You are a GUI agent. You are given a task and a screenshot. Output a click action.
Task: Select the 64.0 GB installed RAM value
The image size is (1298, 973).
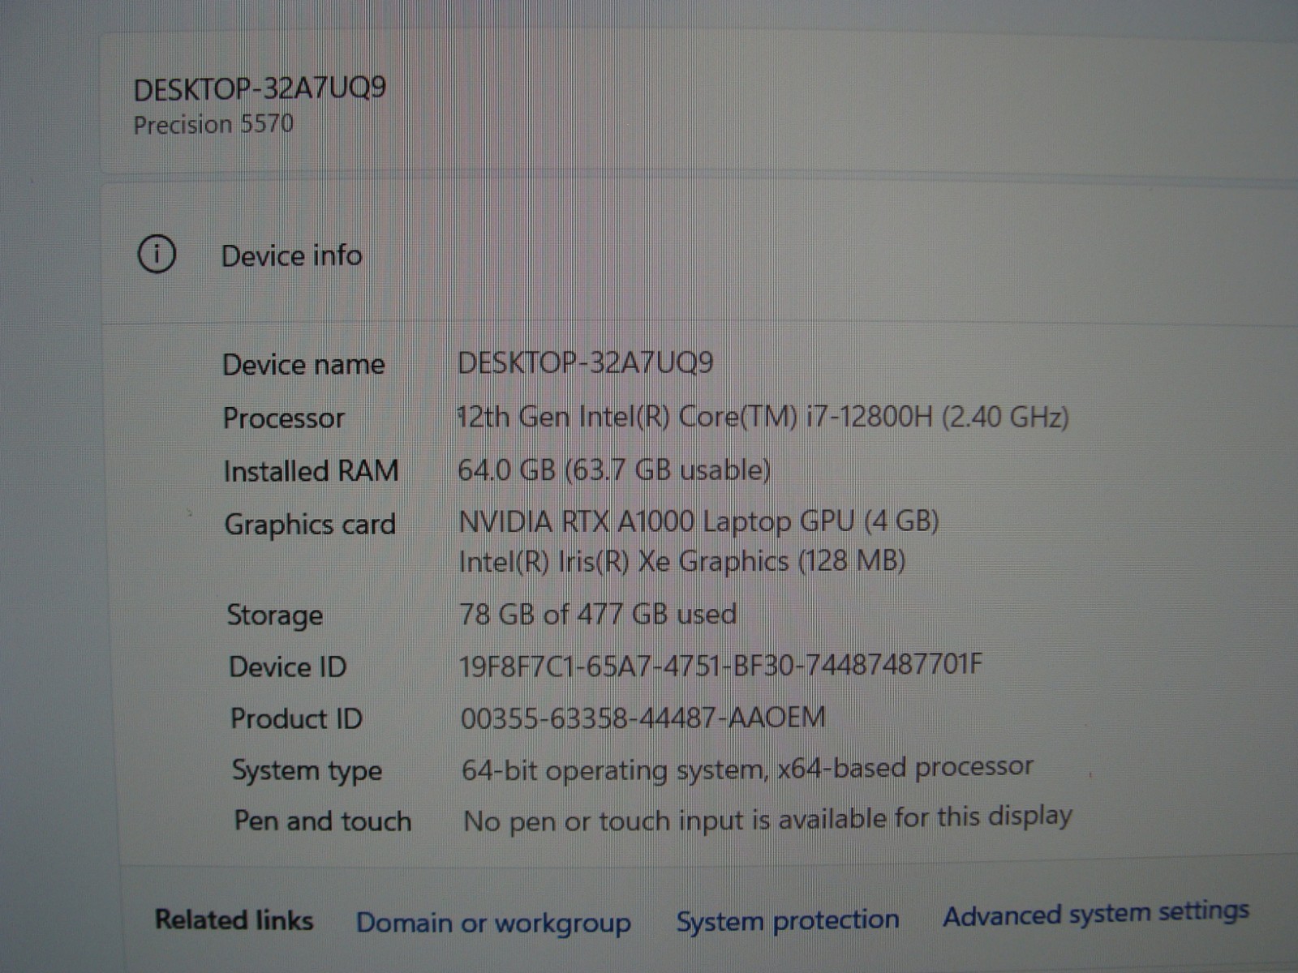(614, 469)
